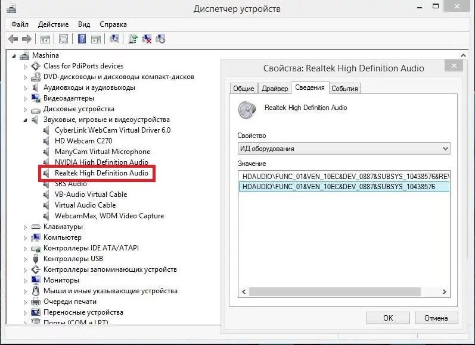Click the Device Manager title bar icon
This screenshot has height=345, width=475.
click(11, 8)
